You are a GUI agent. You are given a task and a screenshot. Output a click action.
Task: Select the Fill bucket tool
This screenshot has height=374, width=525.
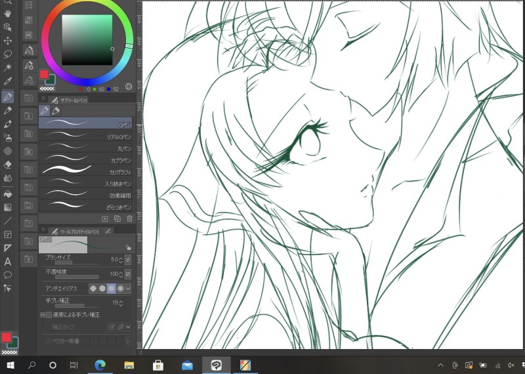pos(8,194)
